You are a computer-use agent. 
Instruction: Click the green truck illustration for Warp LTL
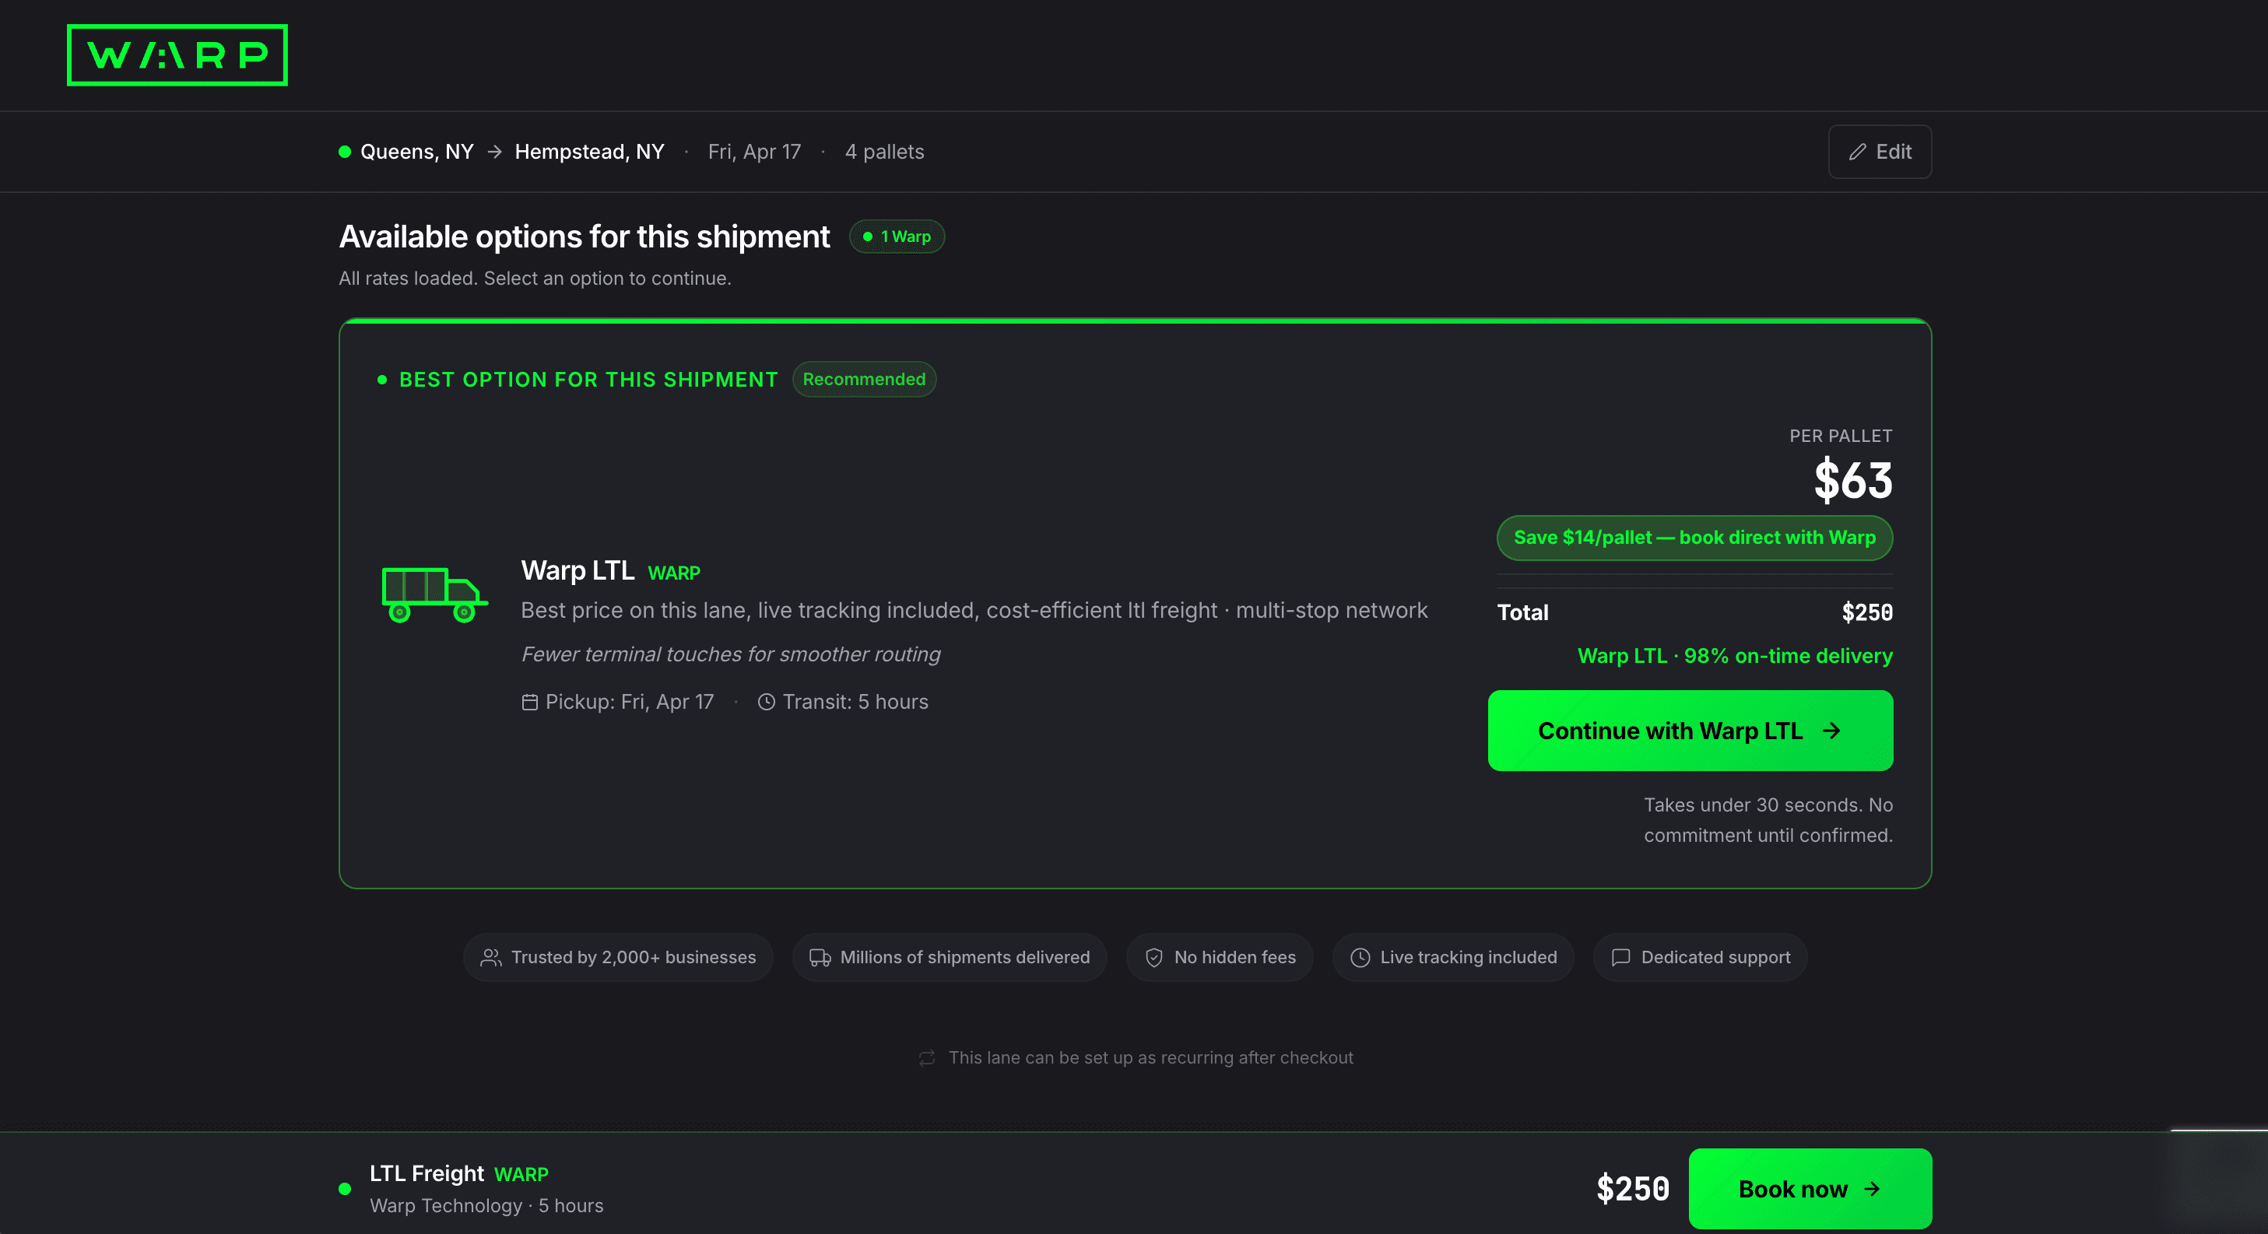(x=435, y=597)
